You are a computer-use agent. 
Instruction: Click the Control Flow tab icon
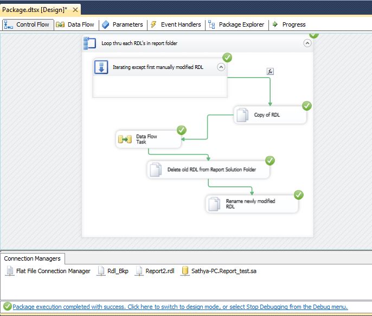[9, 25]
